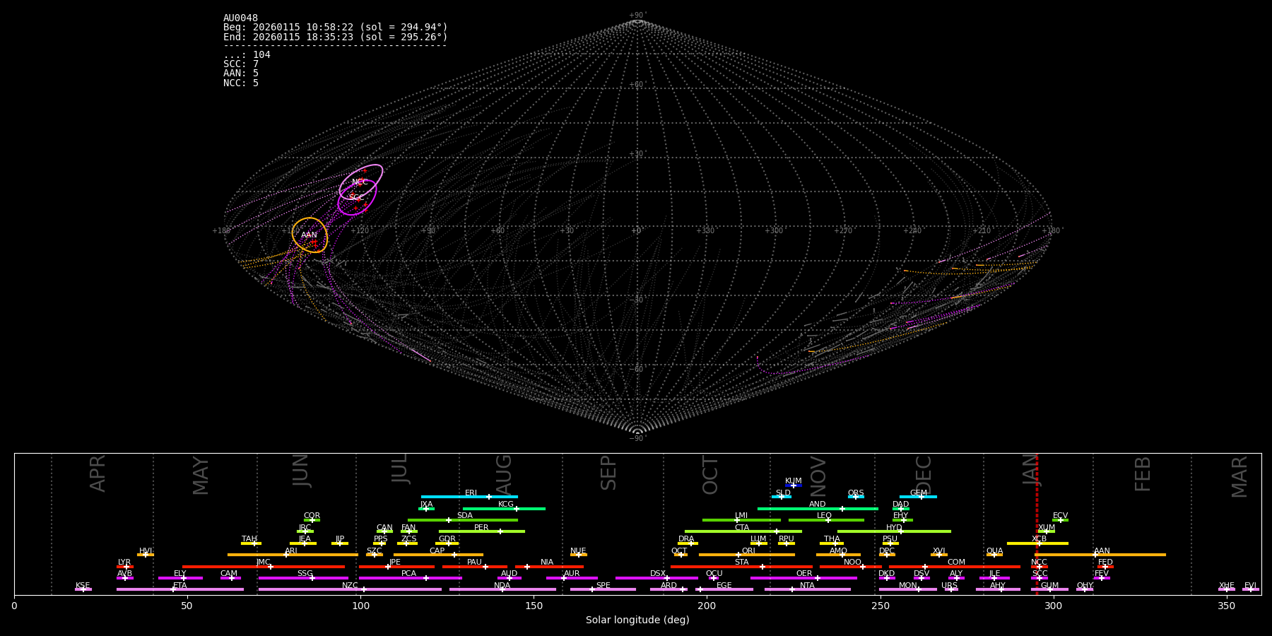
Task: Select the NCC ellipse label on sky map
Action: pyautogui.click(x=360, y=182)
